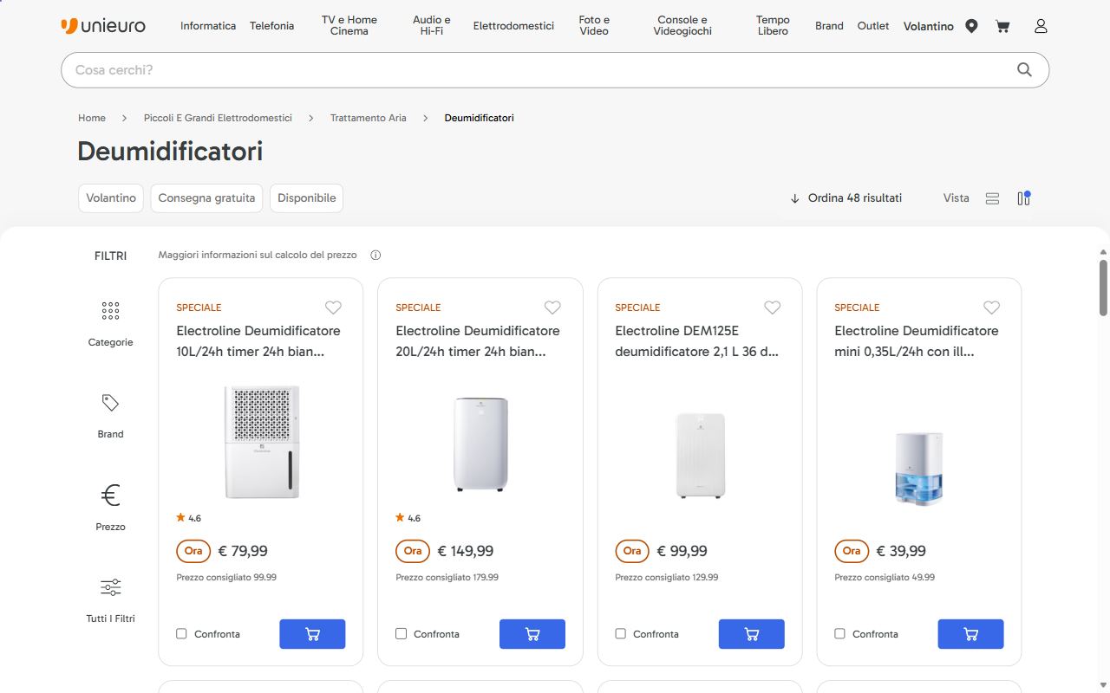This screenshot has width=1110, height=693.
Task: Open the DEM125E product image
Action: [x=700, y=455]
